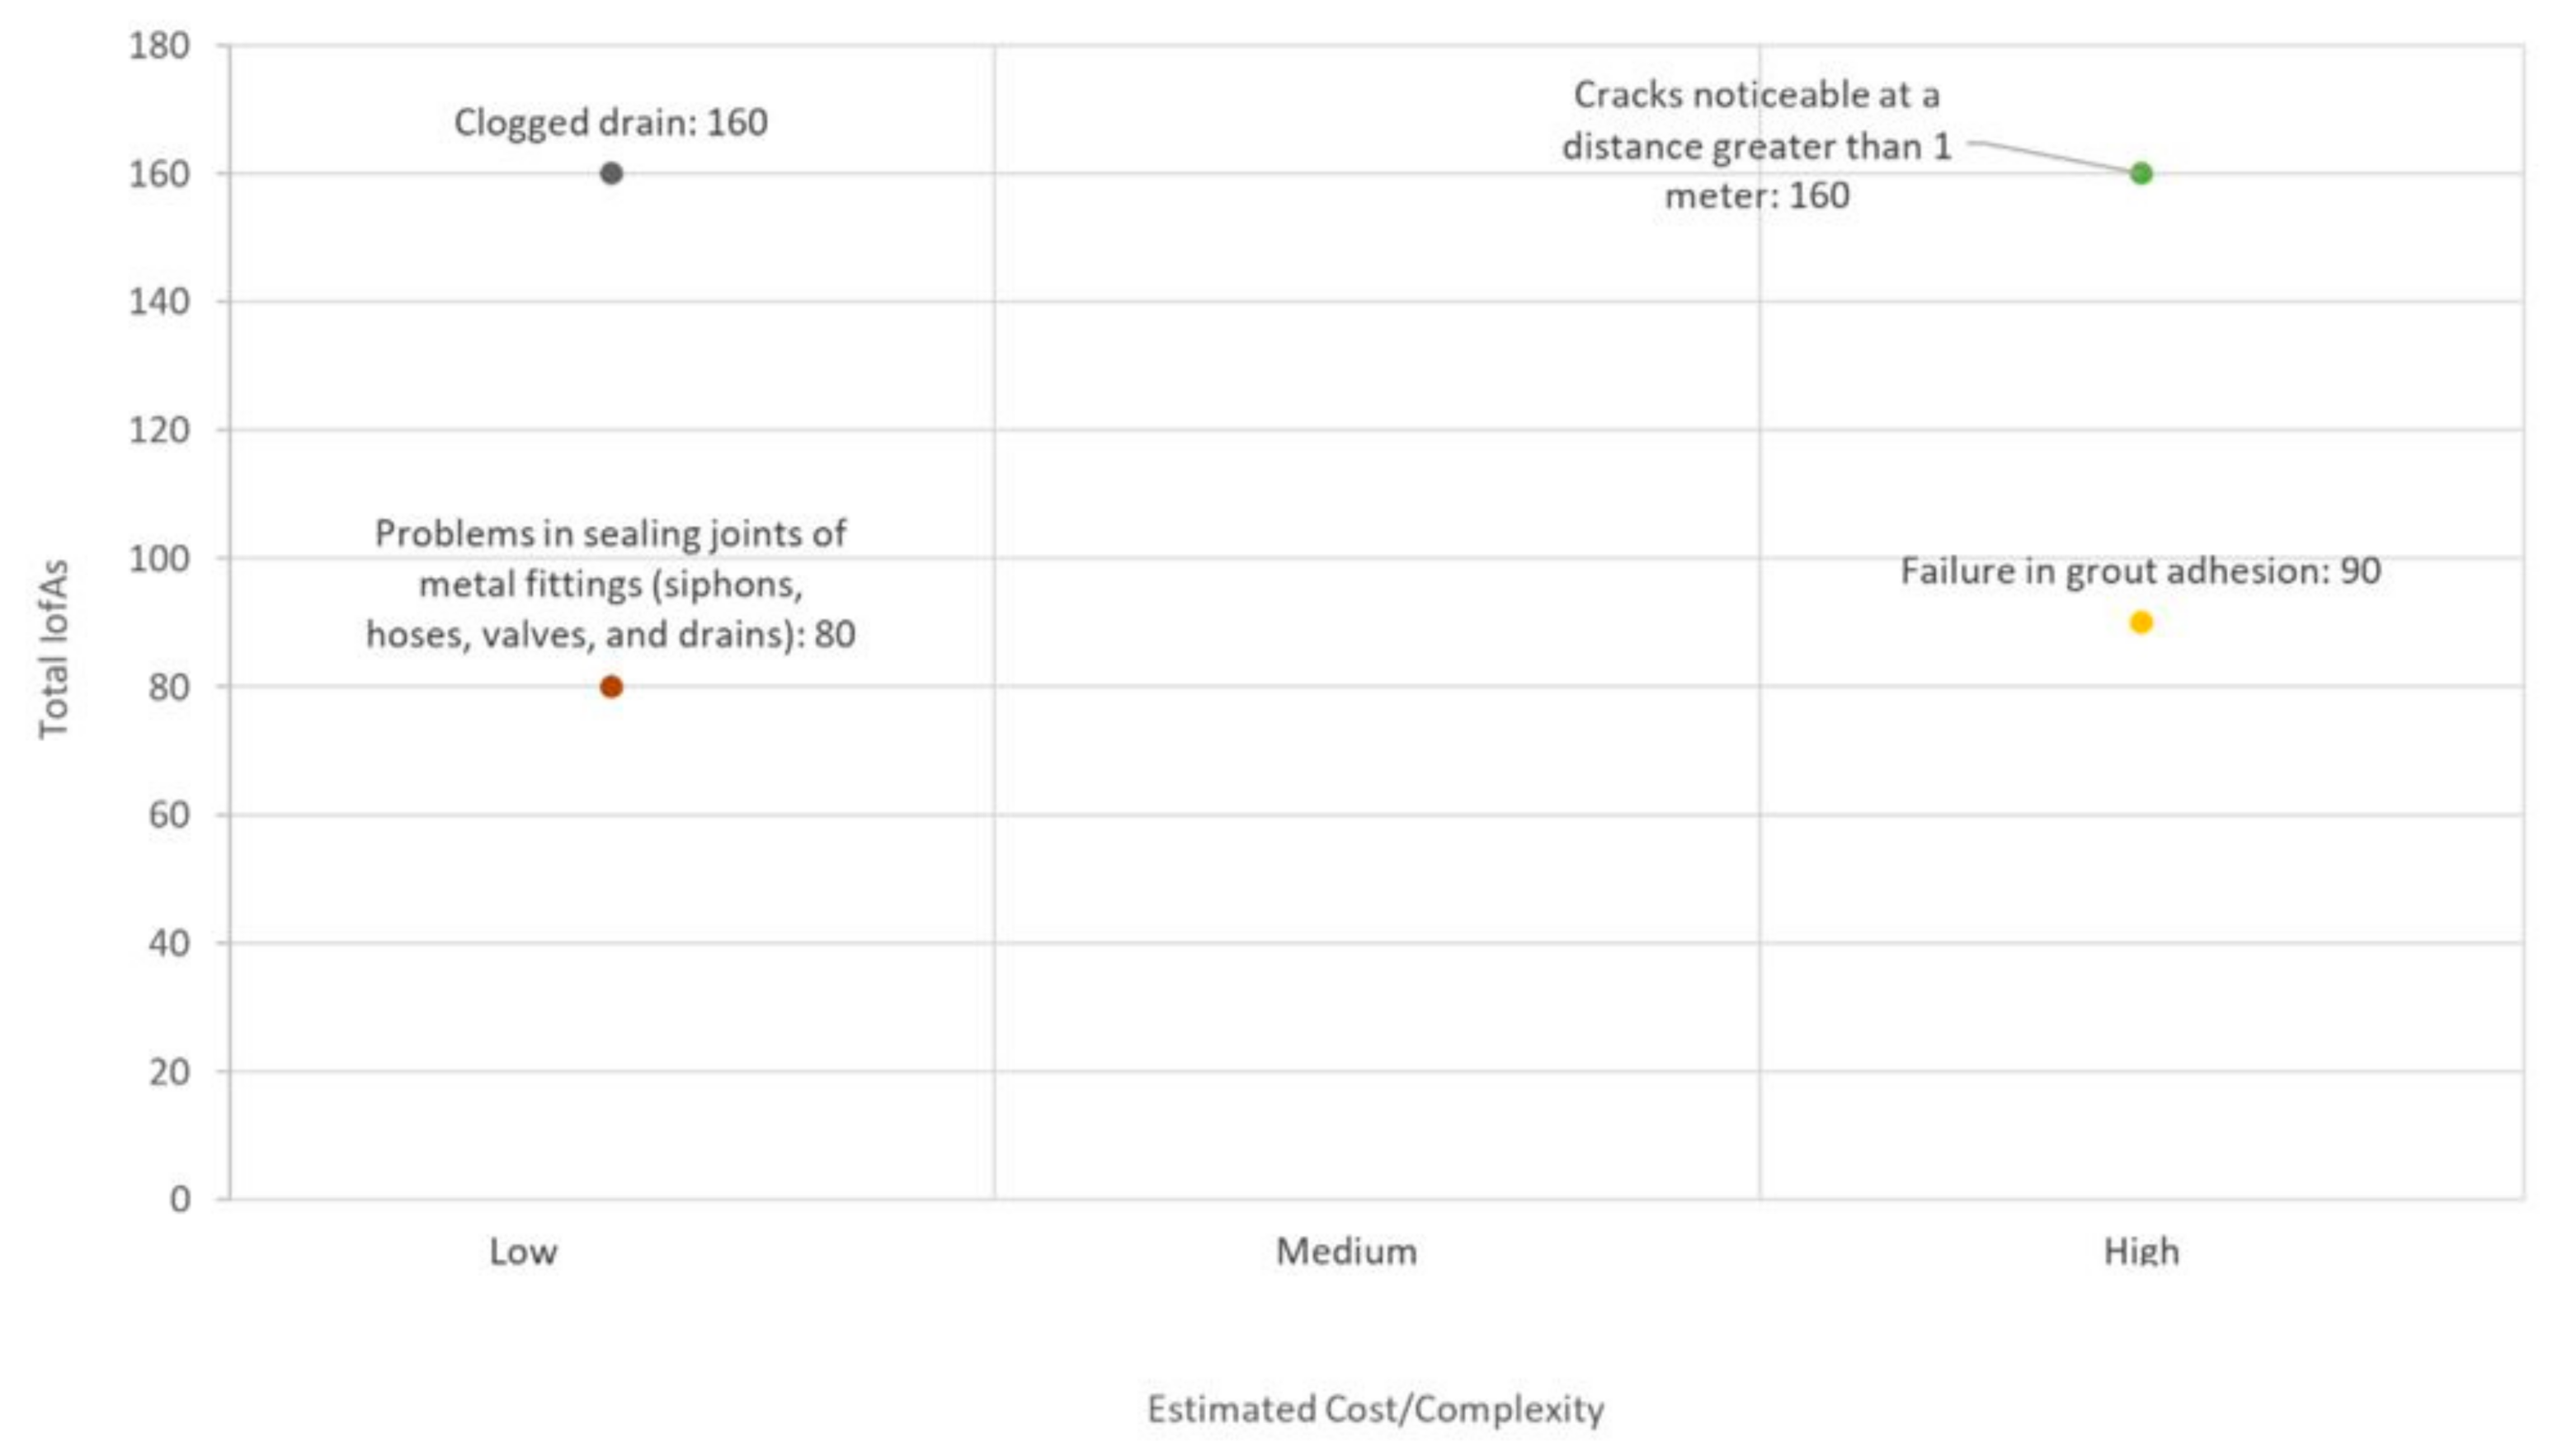The image size is (2558, 1456).
Task: Click the 180 value on vertical axis
Action: pyautogui.click(x=159, y=45)
